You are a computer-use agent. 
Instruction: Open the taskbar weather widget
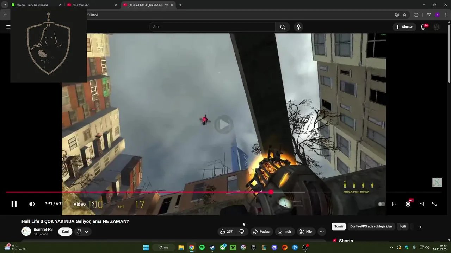pos(16,247)
